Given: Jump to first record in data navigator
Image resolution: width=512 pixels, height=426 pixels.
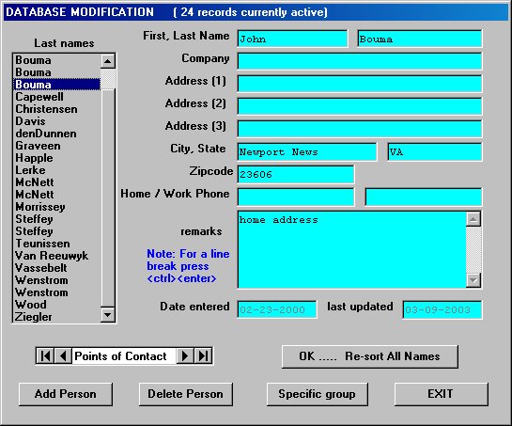Looking at the screenshot, I should pos(45,355).
